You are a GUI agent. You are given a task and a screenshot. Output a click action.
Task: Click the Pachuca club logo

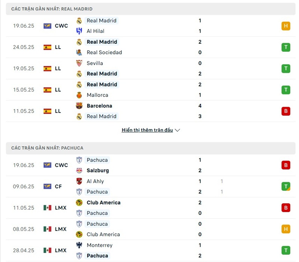click(x=79, y=160)
